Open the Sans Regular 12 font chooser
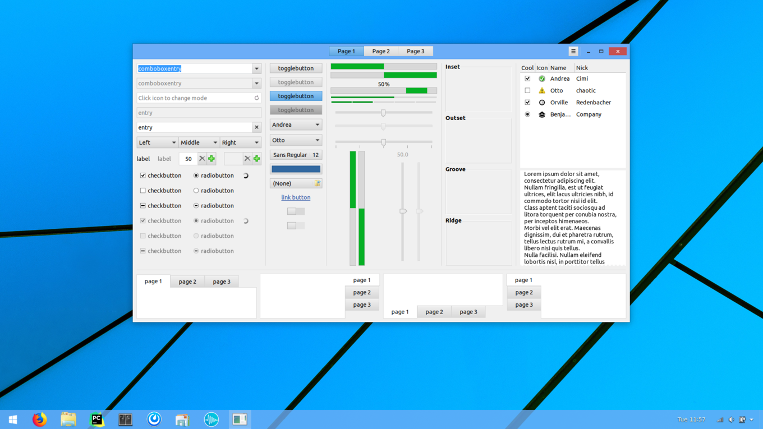Image resolution: width=763 pixels, height=429 pixels. click(x=296, y=155)
